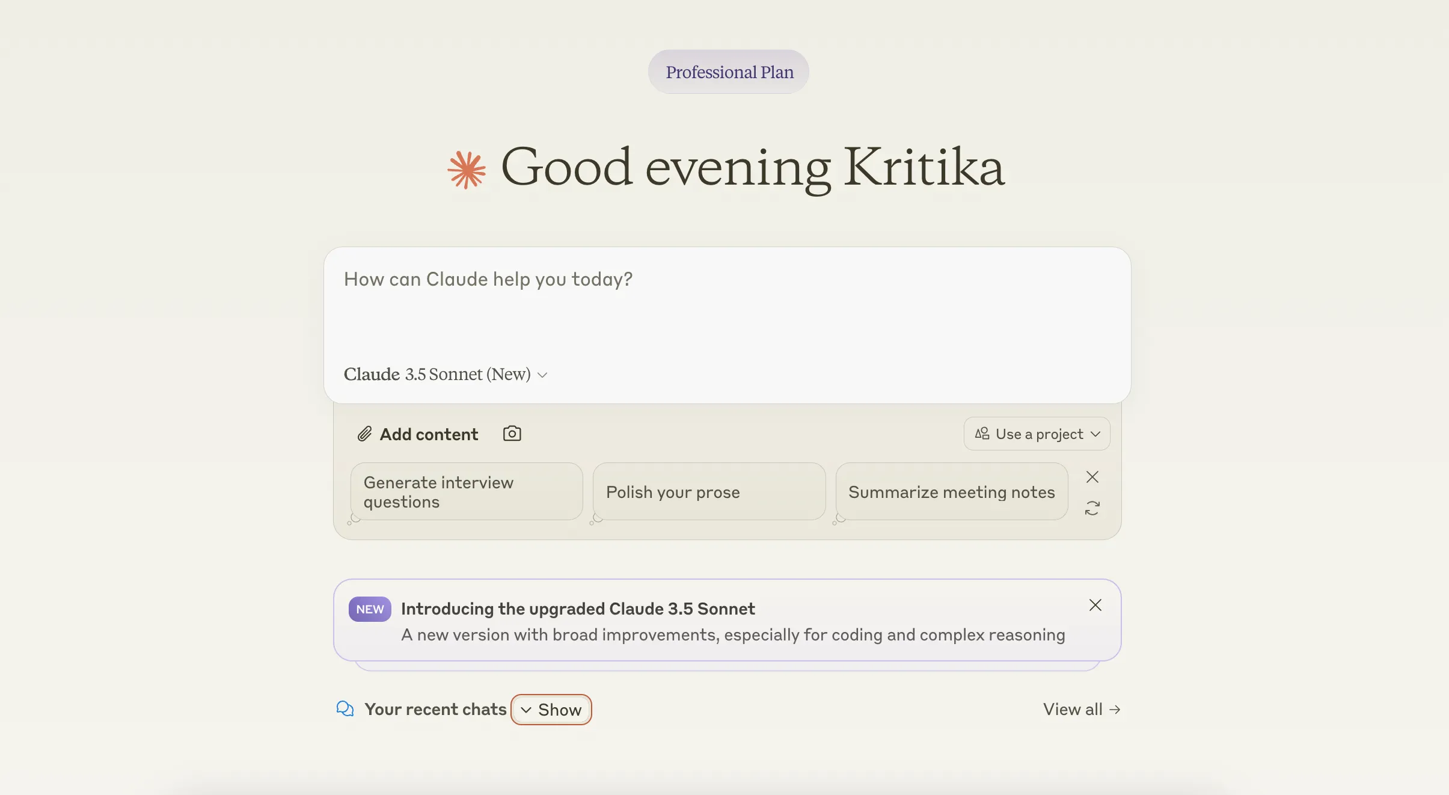
Task: Click the Professional Plan badge
Action: coord(729,72)
